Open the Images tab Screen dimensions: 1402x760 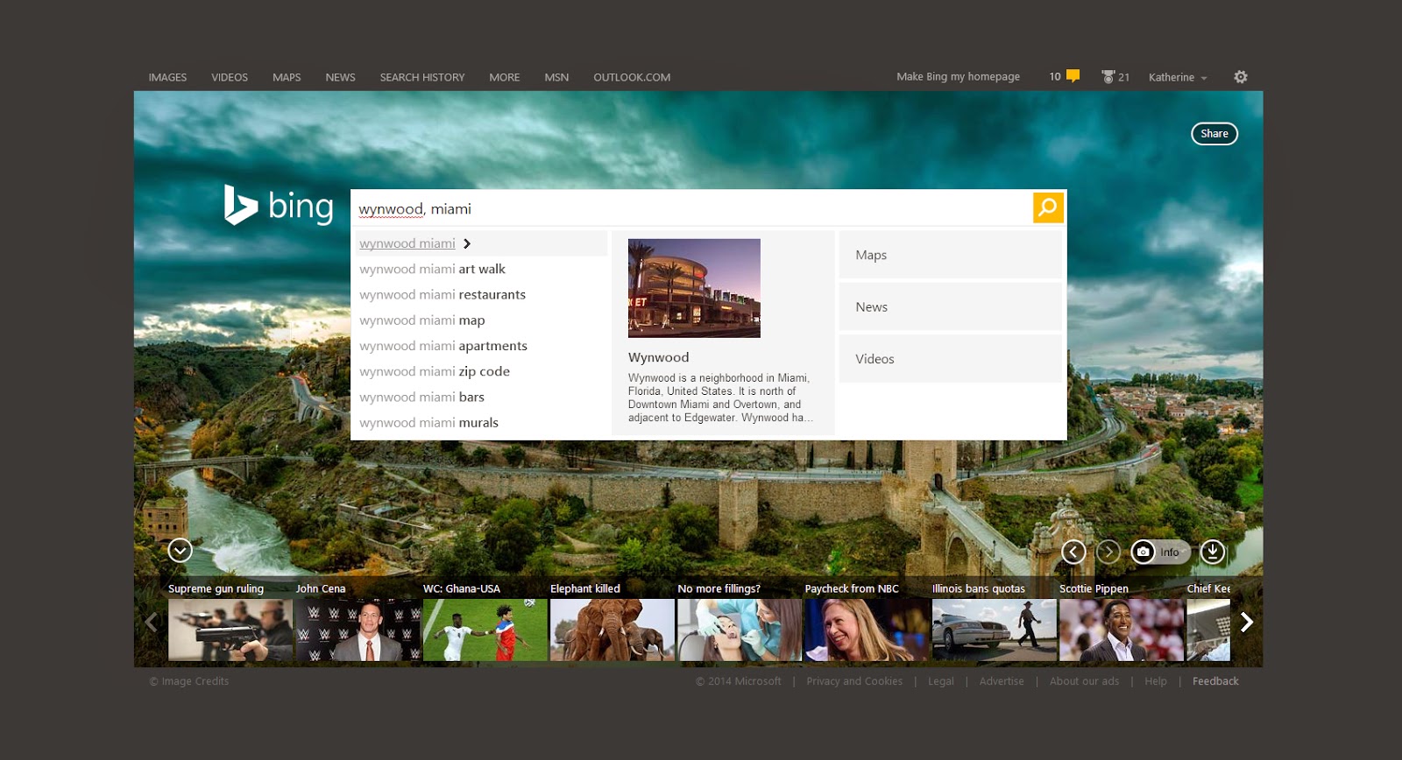[167, 77]
